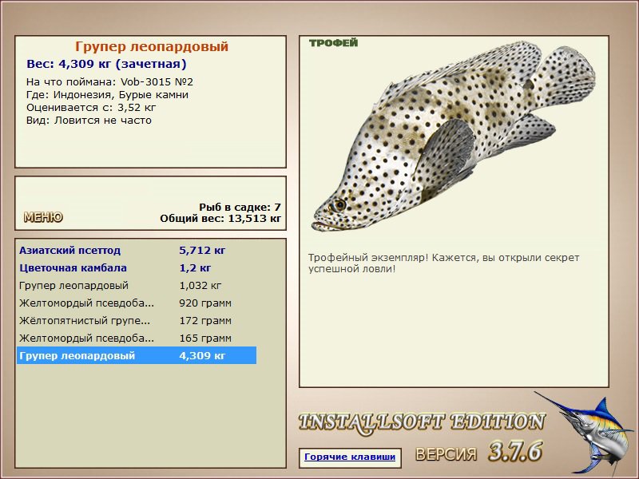
Task: Click the trophy description text under fish
Action: point(443,263)
